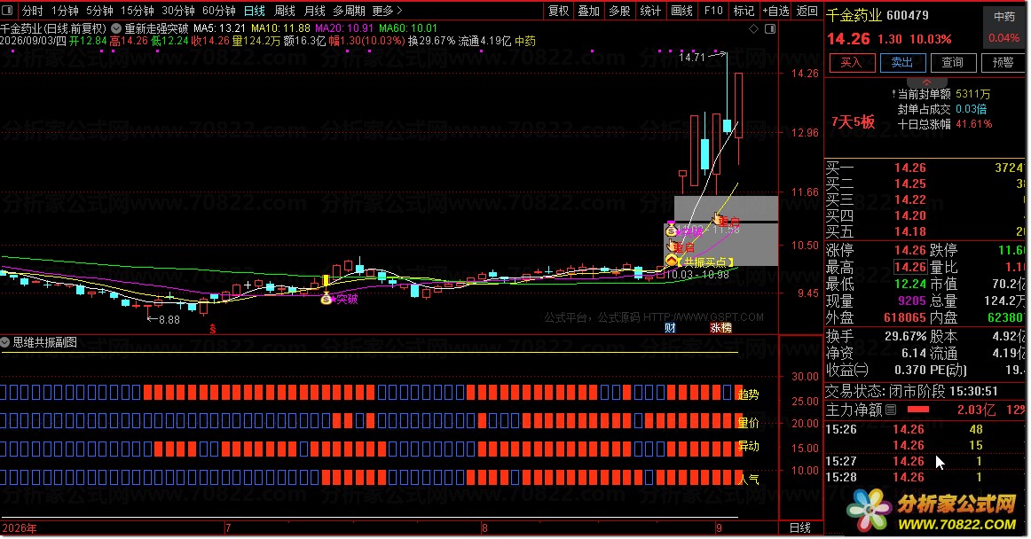Click the diamond icon above the chart
The width and height of the screenshot is (1031, 539).
pyautogui.click(x=753, y=29)
